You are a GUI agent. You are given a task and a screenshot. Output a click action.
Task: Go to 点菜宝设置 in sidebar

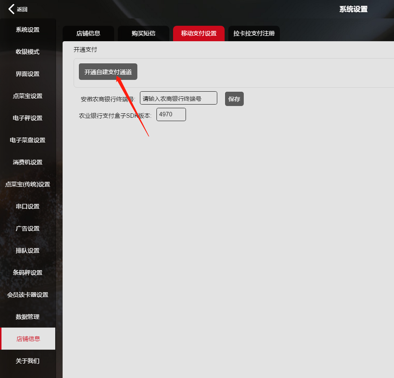(x=28, y=96)
